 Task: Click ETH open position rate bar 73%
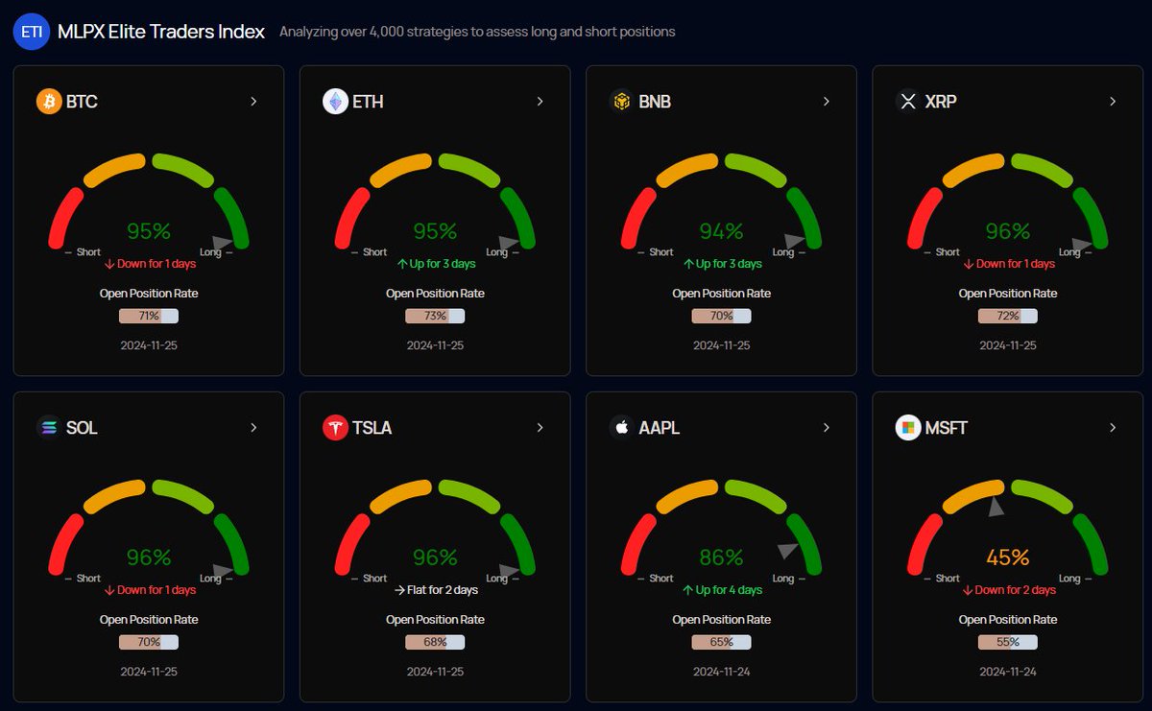[435, 316]
